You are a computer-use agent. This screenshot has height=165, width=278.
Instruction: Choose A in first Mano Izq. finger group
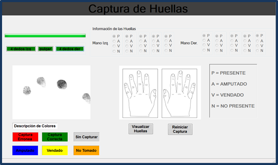click(x=114, y=41)
